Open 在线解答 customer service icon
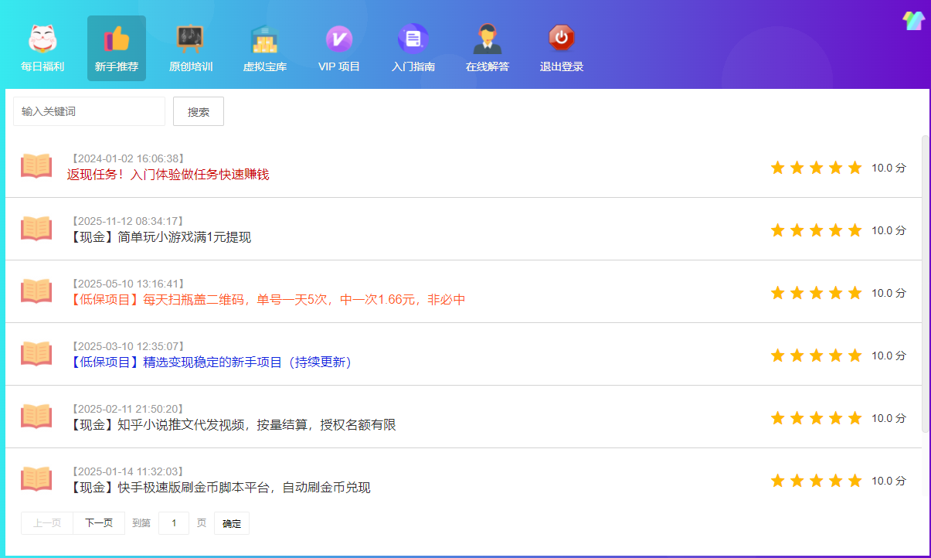Screen dimensions: 931x558 tap(487, 39)
